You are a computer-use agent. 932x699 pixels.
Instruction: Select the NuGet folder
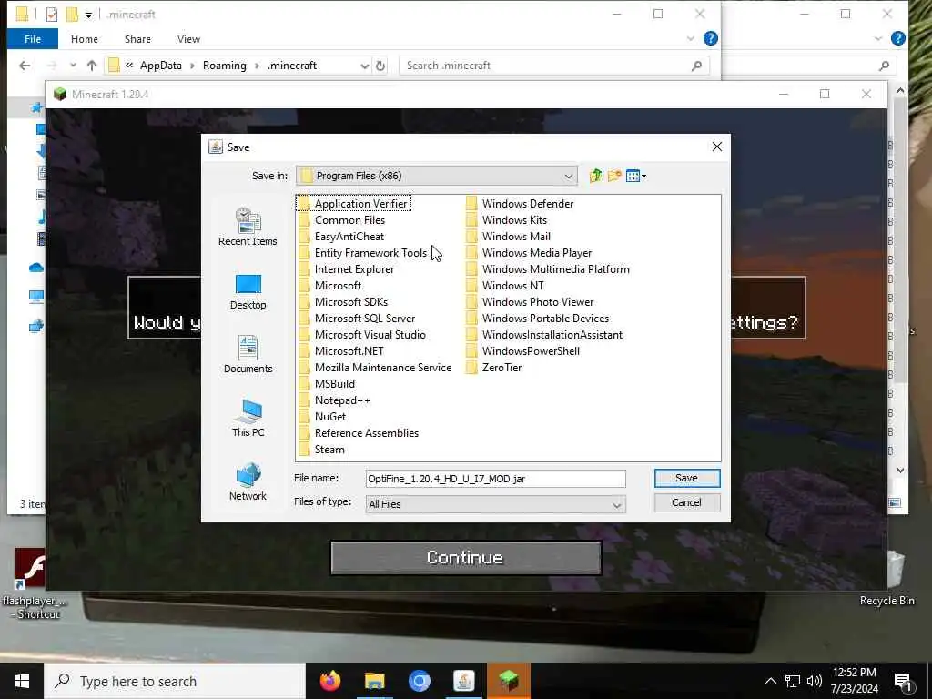(322, 417)
